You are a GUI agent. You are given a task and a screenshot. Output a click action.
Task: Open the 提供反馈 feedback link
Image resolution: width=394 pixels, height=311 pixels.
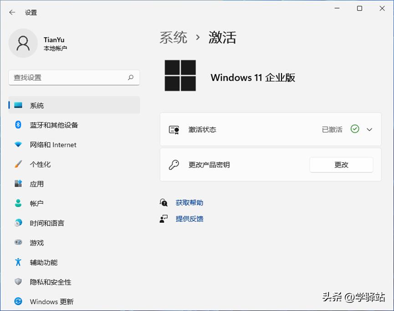tap(189, 220)
